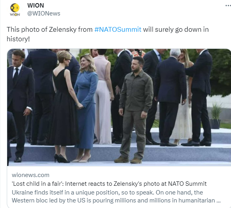Open the wionews.com domain link

pyautogui.click(x=31, y=175)
